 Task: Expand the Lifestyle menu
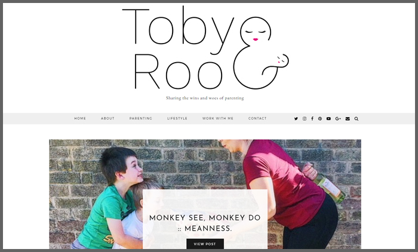click(x=177, y=118)
